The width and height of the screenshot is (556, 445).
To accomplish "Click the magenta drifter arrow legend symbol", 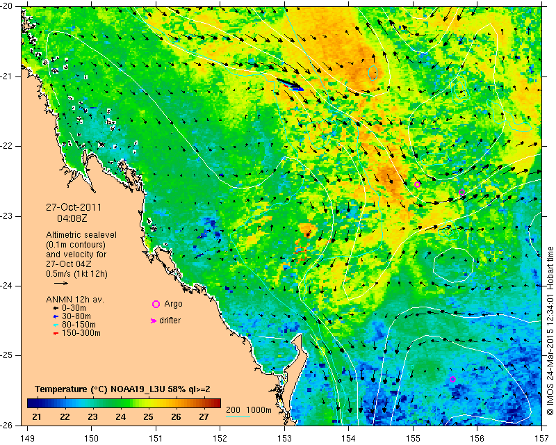I will [x=154, y=321].
